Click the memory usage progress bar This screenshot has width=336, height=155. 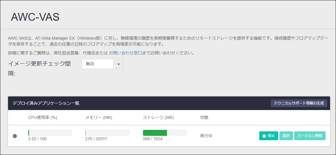point(107,133)
